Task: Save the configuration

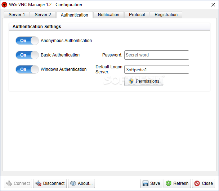Action: click(151, 183)
